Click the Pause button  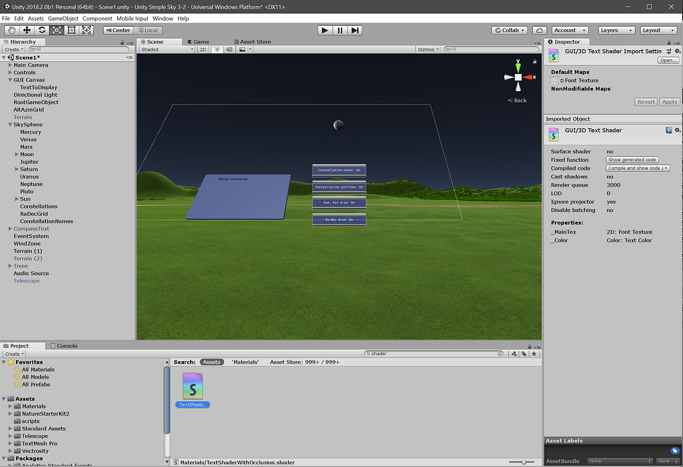339,30
